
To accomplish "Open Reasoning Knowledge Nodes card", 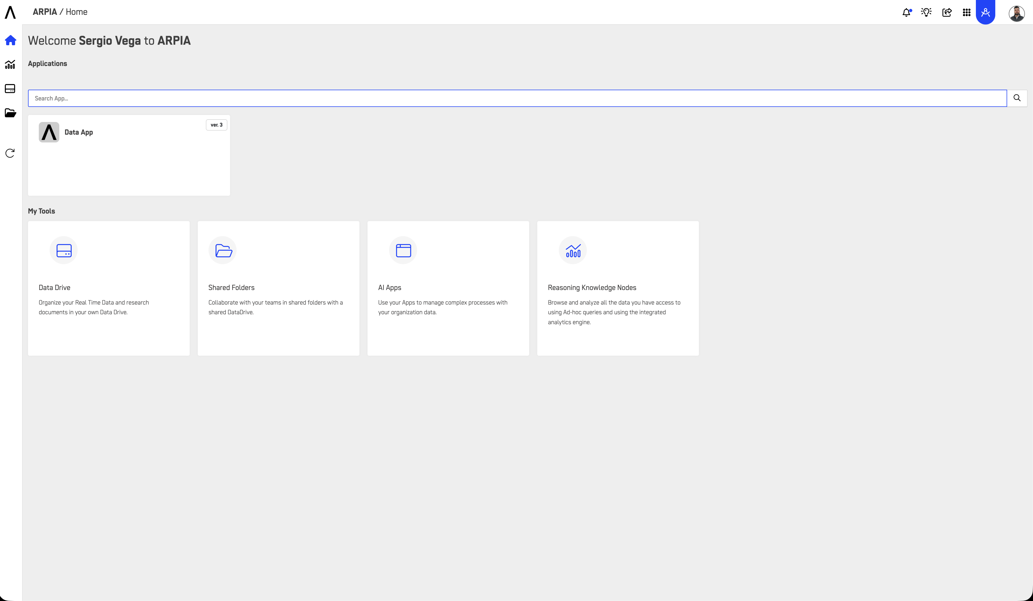I will [618, 288].
